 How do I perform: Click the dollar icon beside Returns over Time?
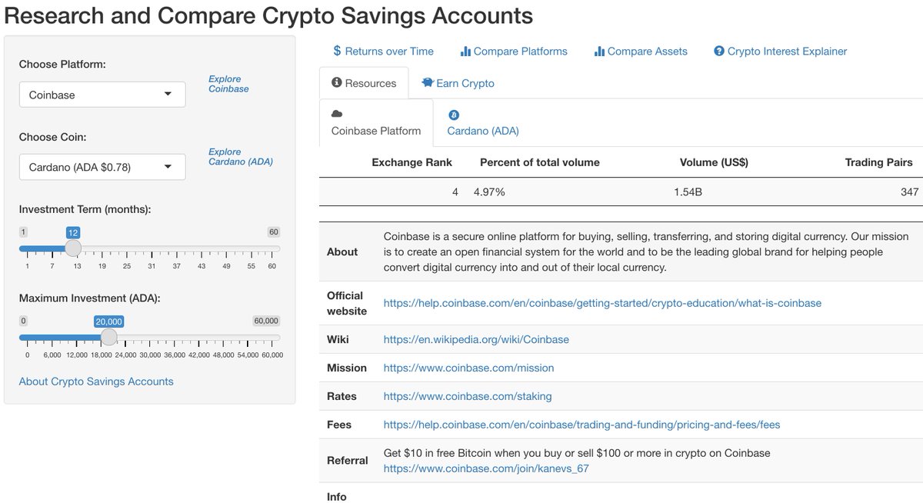337,51
